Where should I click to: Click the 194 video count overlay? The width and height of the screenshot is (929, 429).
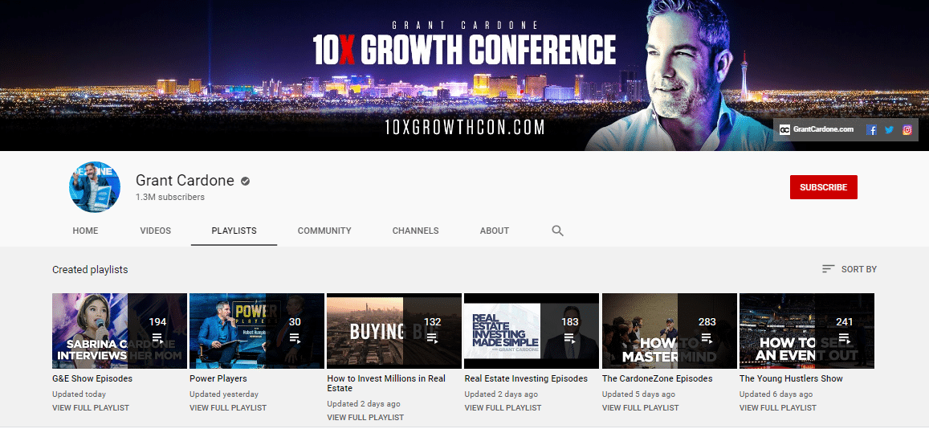click(x=157, y=322)
